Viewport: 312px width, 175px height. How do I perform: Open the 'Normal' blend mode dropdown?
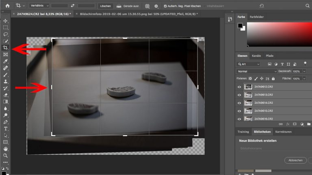click(257, 71)
